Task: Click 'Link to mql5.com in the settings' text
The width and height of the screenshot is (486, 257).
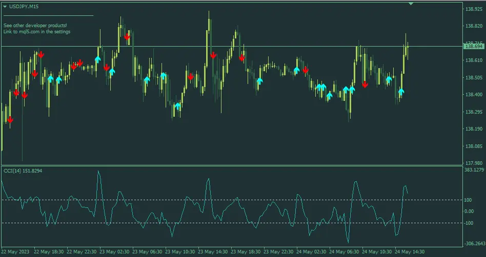Action: coord(37,32)
